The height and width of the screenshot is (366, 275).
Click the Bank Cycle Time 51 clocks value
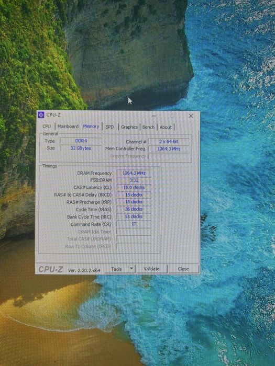pyautogui.click(x=134, y=216)
